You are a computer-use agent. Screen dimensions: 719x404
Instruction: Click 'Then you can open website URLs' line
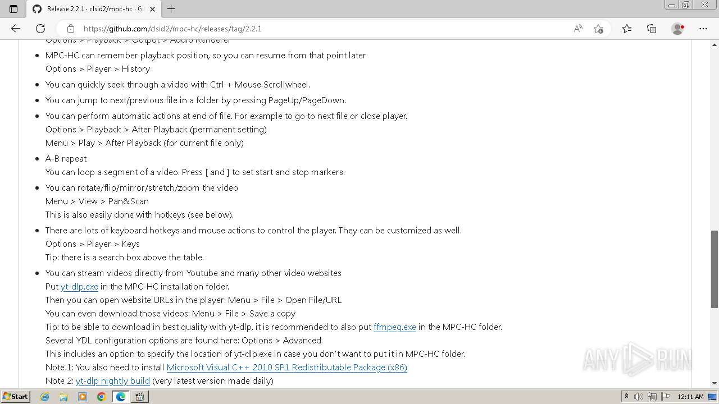click(193, 300)
